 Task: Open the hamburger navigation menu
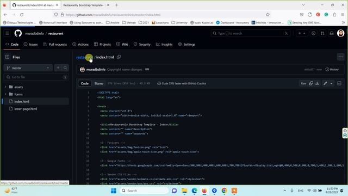[x=7, y=33]
